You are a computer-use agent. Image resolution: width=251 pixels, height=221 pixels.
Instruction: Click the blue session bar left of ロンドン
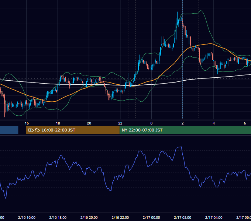pyautogui.click(x=9, y=130)
